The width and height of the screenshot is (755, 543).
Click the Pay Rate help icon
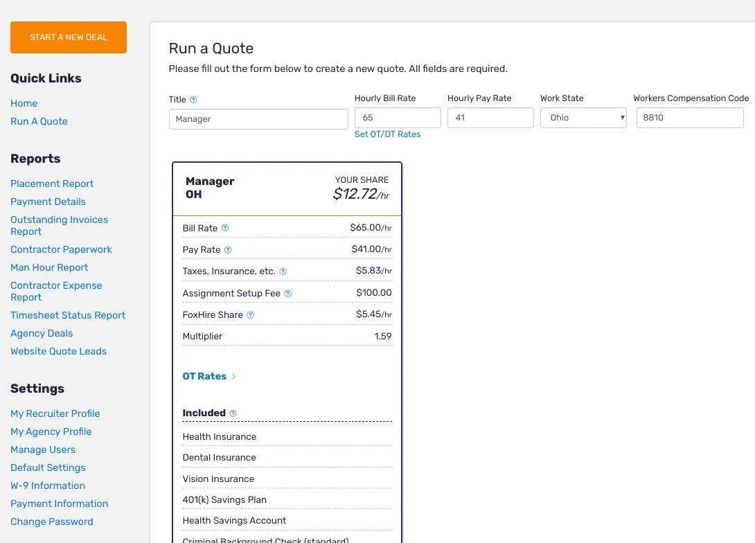click(228, 249)
